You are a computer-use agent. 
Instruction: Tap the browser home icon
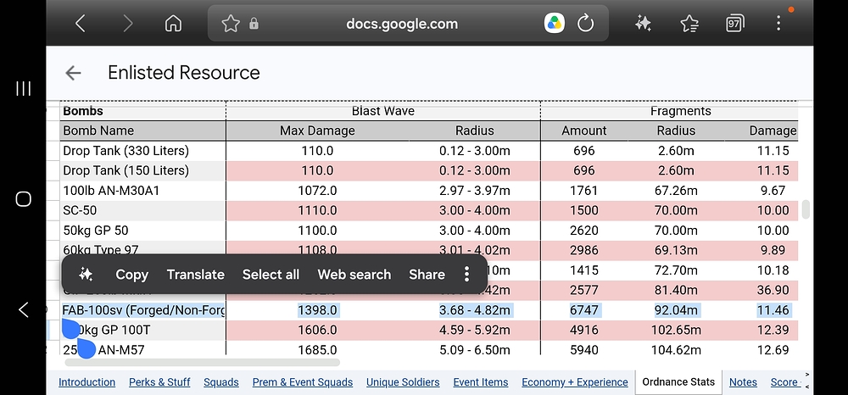[x=173, y=23]
